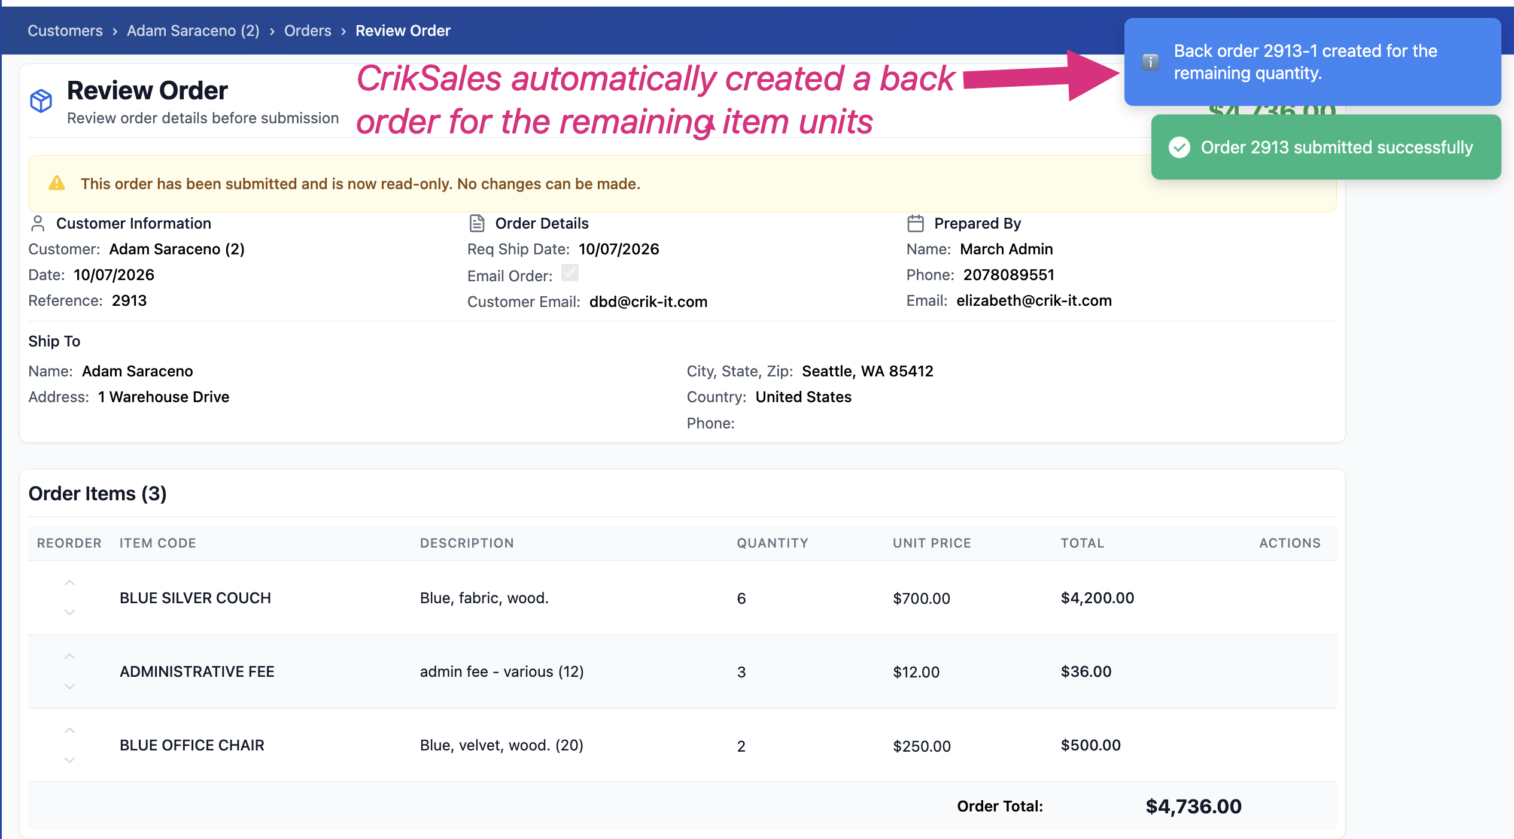Click the address 1 Warehouse Drive
Image resolution: width=1514 pixels, height=839 pixels.
pyautogui.click(x=164, y=397)
